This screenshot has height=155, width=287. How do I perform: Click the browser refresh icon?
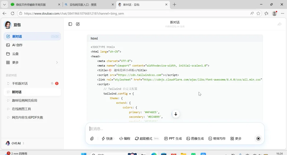point(12,13)
